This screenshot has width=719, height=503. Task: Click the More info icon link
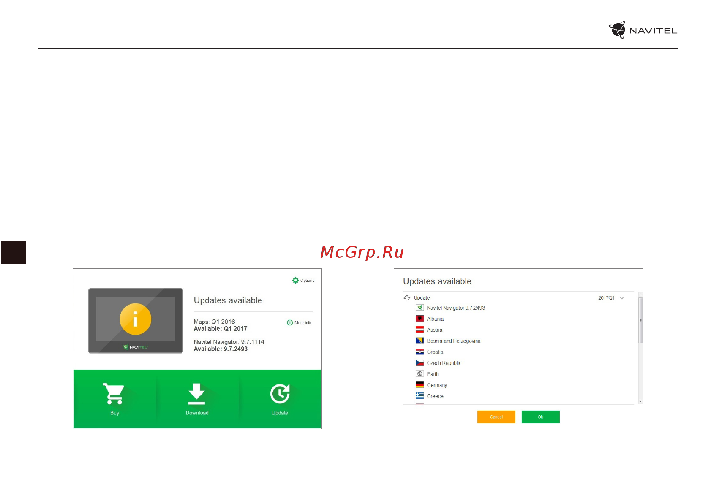290,322
